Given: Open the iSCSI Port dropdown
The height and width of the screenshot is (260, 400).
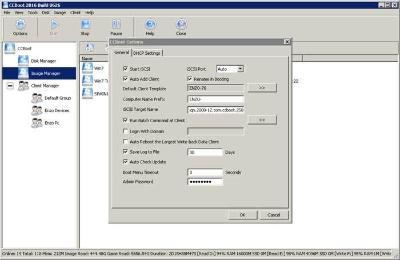Looking at the screenshot, I should pyautogui.click(x=240, y=69).
